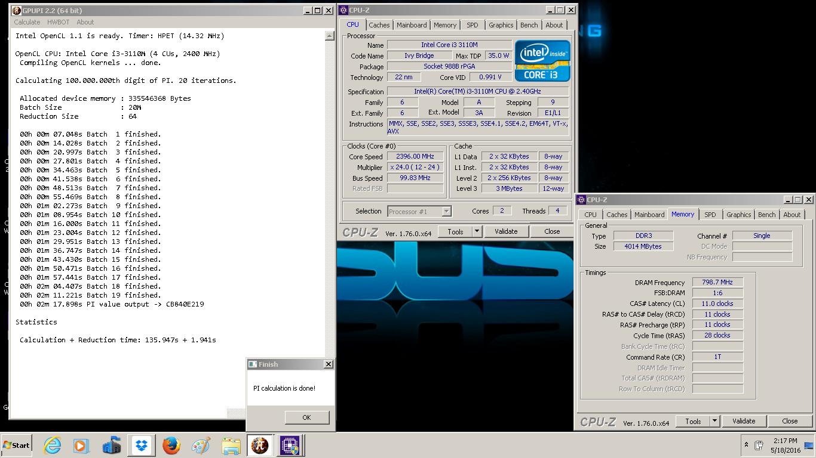Launch Firefox from the taskbar
Viewport: 816px width, 458px height.
pos(171,445)
